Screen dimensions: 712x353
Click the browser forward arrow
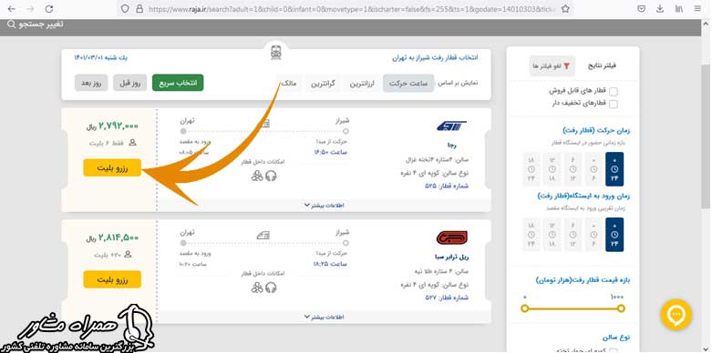30,8
